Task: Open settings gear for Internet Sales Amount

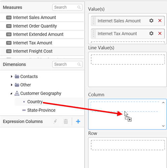Action: coord(151,21)
